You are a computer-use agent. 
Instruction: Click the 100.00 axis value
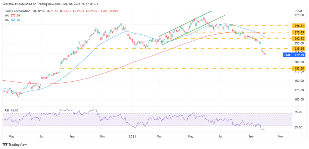(299, 99)
